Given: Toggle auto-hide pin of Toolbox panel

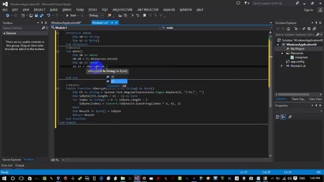Looking at the screenshot, I should (42, 23).
